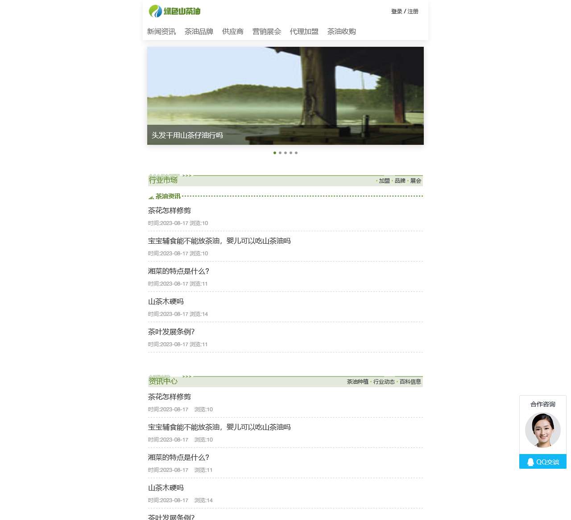Open 湘菜的特点是什么 in 资讯中心 list
This screenshot has height=520, width=571.
(x=178, y=458)
